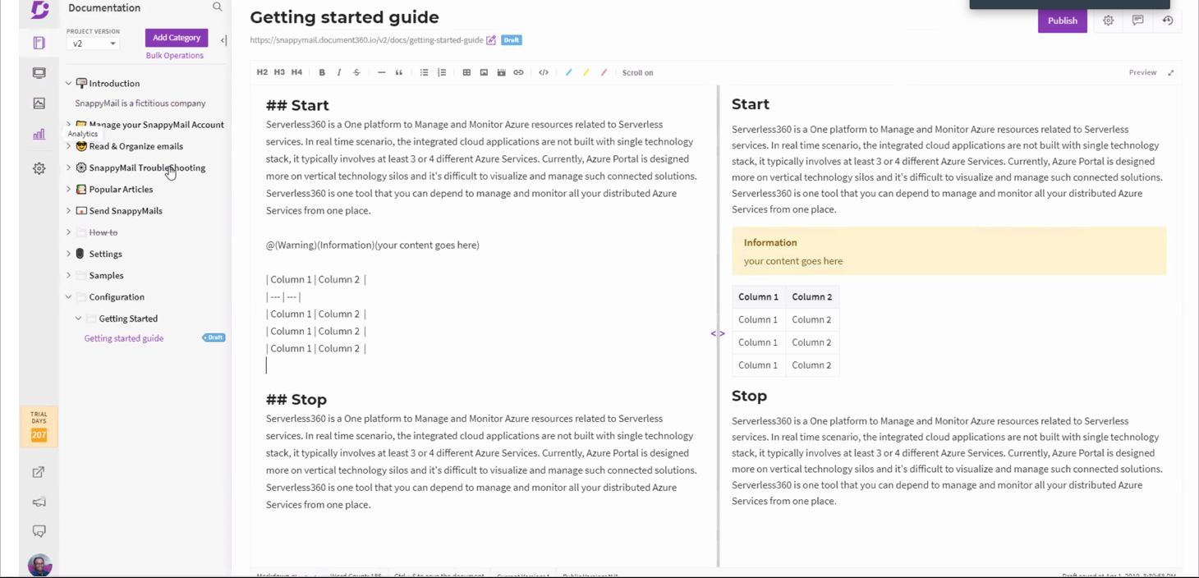Click the insert link icon
This screenshot has width=1199, height=578.
click(x=518, y=72)
